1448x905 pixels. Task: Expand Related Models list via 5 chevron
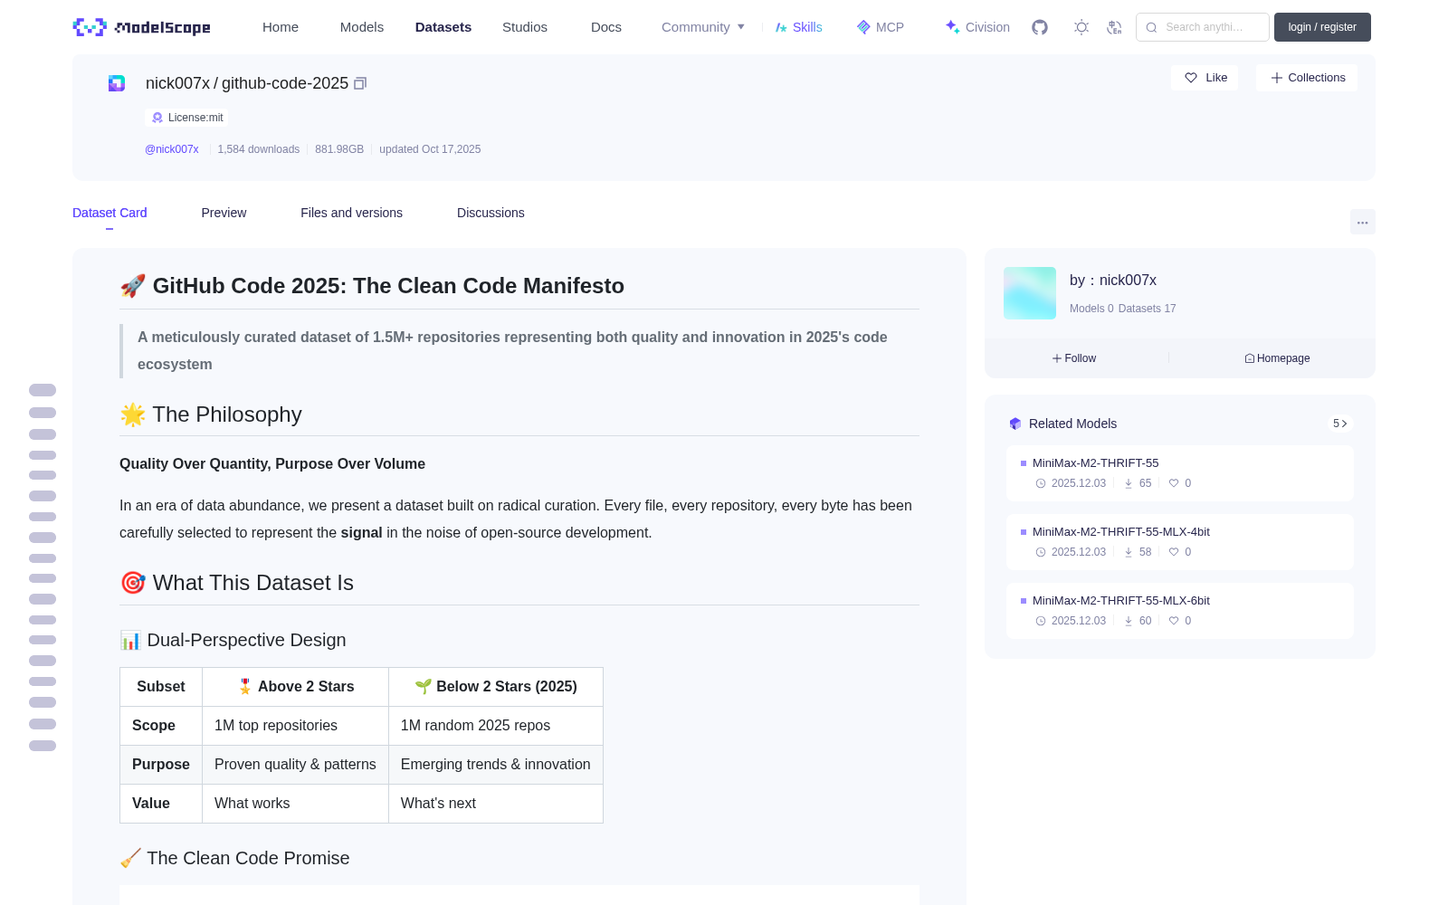tap(1340, 424)
